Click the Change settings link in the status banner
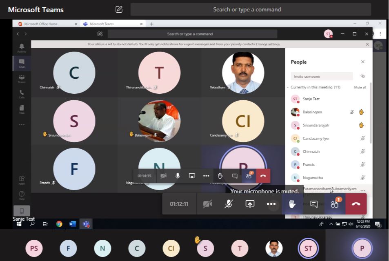The width and height of the screenshot is (389, 261). [268, 44]
